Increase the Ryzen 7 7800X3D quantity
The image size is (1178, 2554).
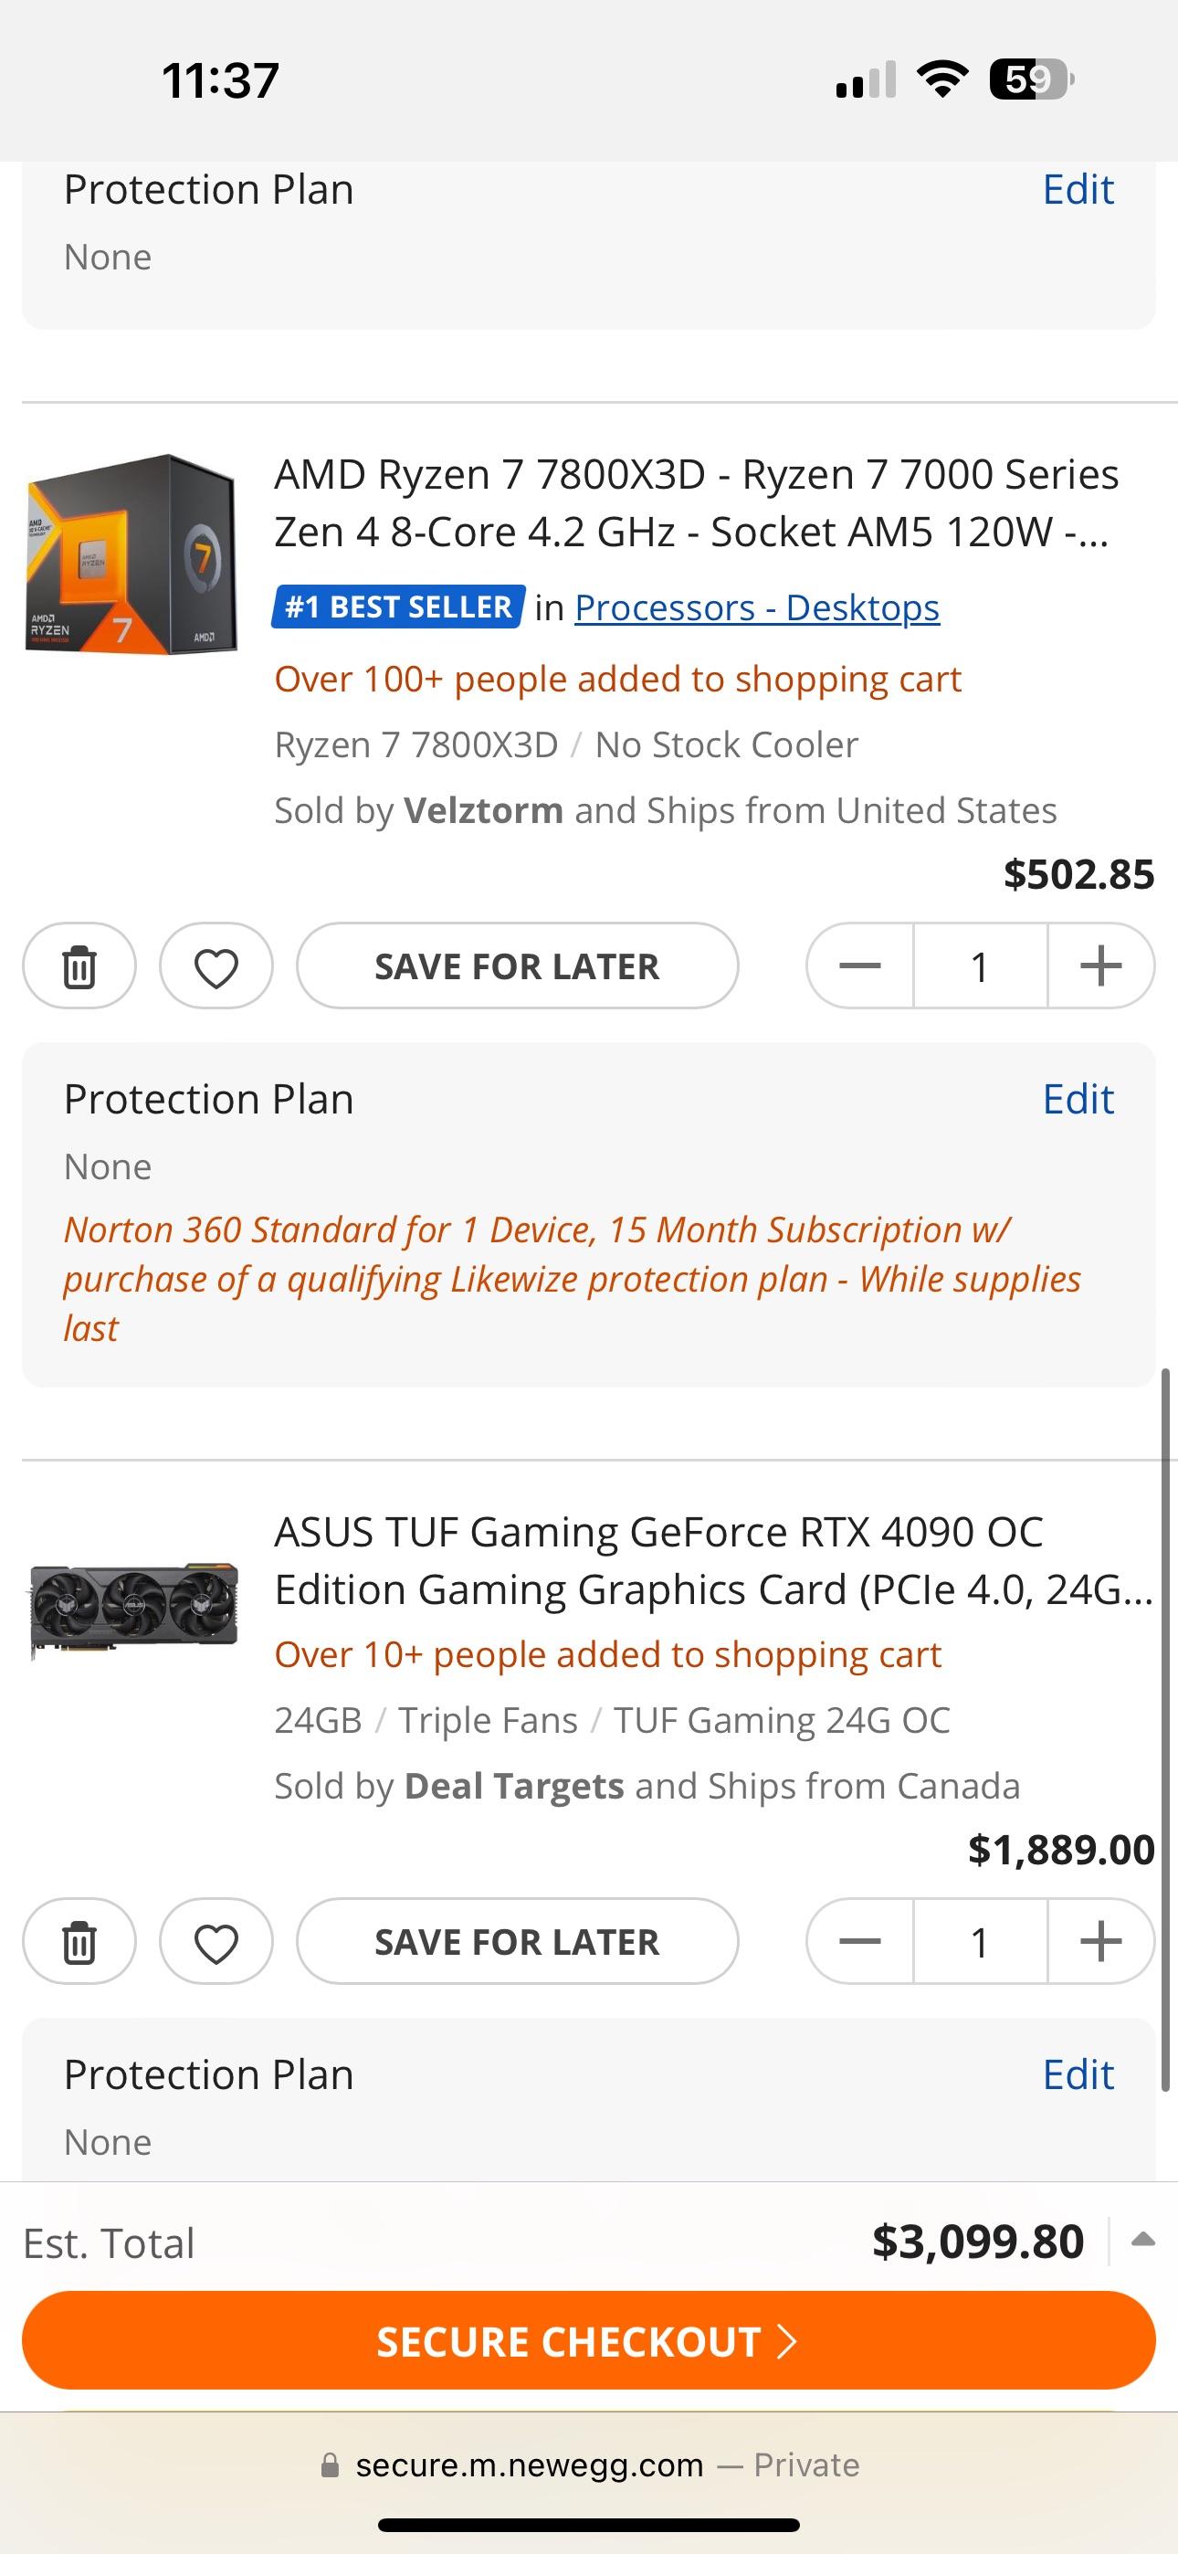(x=1100, y=966)
